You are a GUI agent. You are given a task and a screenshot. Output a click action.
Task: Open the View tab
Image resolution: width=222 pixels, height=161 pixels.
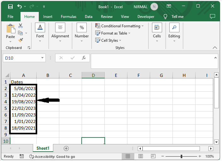[125, 17]
